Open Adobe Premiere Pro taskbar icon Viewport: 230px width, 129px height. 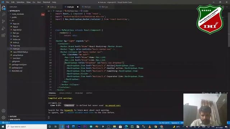85,126
